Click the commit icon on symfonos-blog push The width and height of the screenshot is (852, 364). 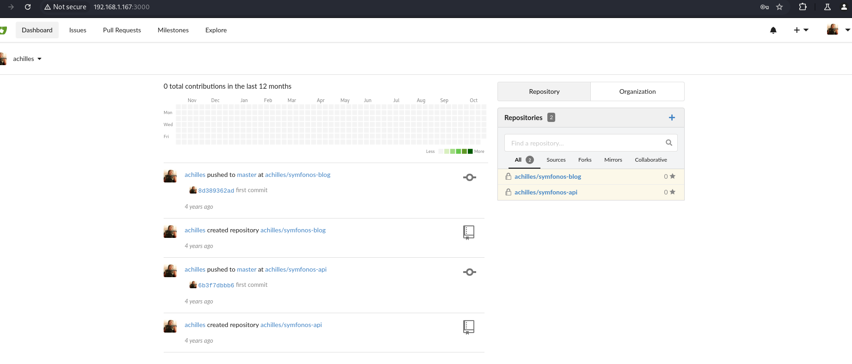tap(469, 177)
